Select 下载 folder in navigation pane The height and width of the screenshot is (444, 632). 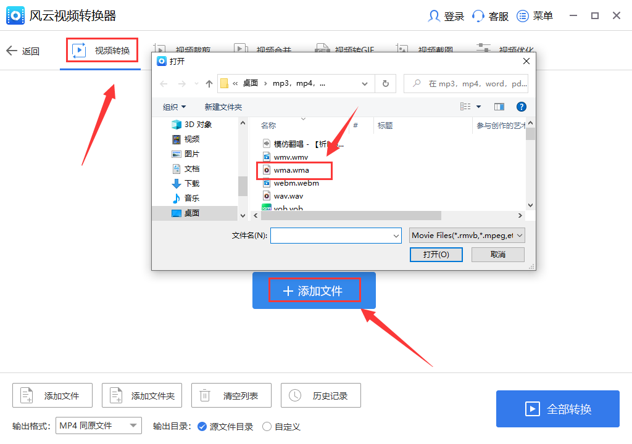tap(186, 183)
